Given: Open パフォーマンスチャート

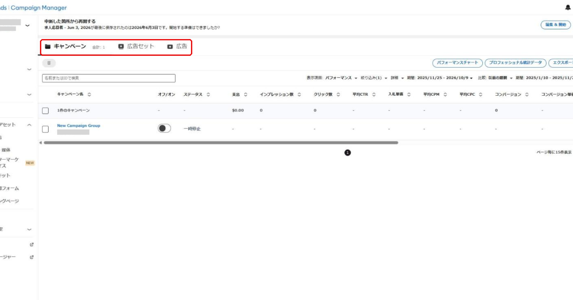Looking at the screenshot, I should click(457, 63).
